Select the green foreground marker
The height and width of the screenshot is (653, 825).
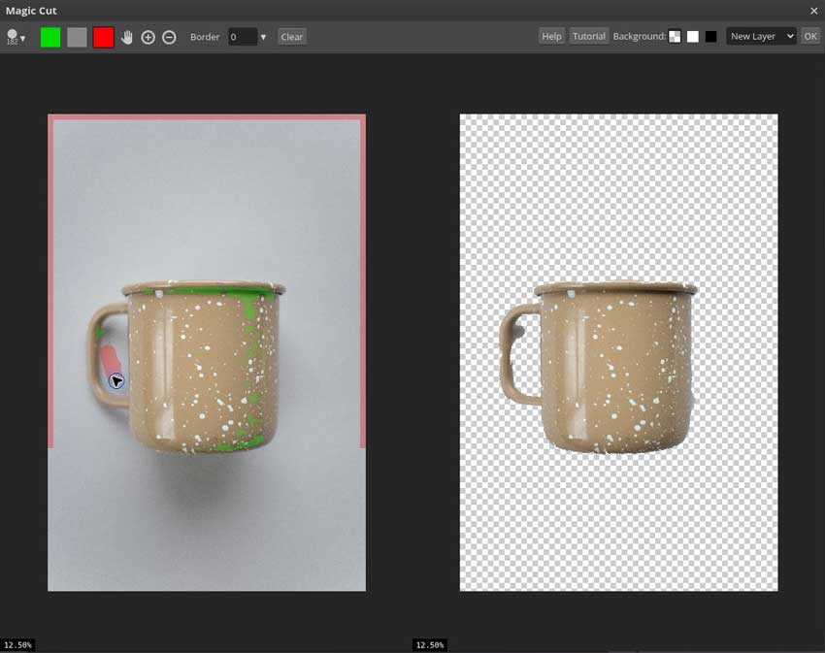[50, 38]
